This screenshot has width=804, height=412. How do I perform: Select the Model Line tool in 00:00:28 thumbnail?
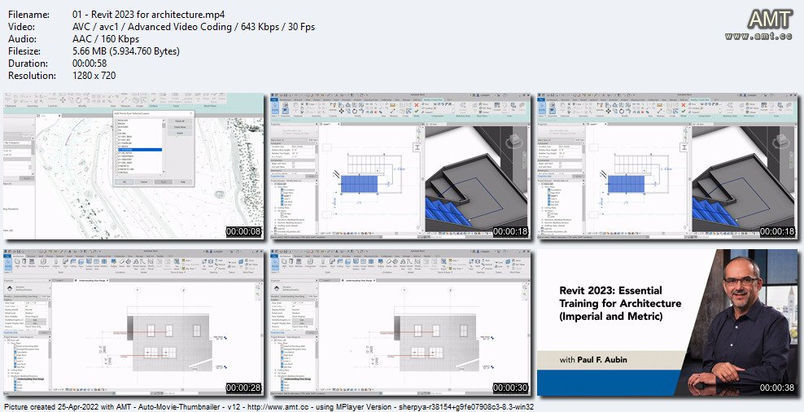click(143, 265)
